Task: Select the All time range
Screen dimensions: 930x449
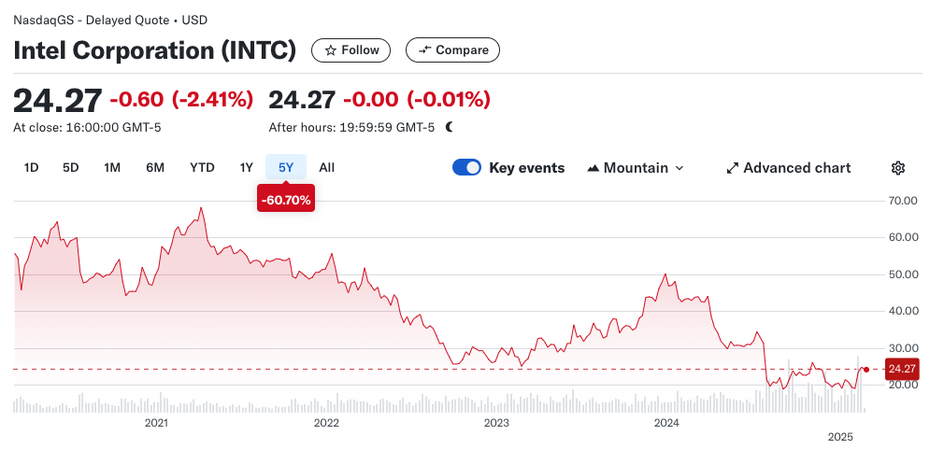Action: point(326,168)
